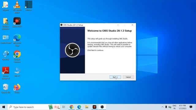Open the notification center icon
Viewport: 196px width, 110px height.
(191, 107)
